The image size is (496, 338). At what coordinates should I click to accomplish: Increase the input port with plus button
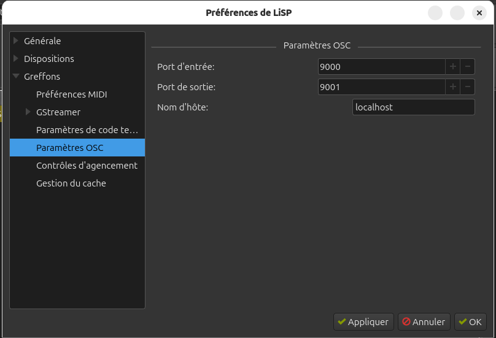(x=453, y=66)
